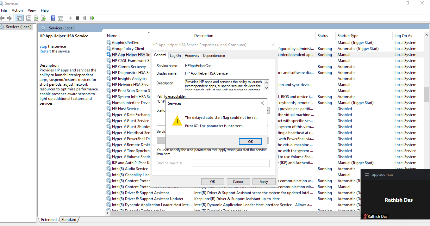Viewport: 430px width, 226px height.
Task: Switch to the Standard view tab
Action: (68, 219)
